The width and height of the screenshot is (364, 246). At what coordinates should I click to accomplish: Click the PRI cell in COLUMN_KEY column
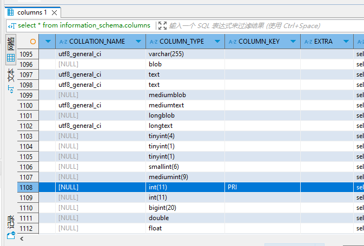(262, 187)
